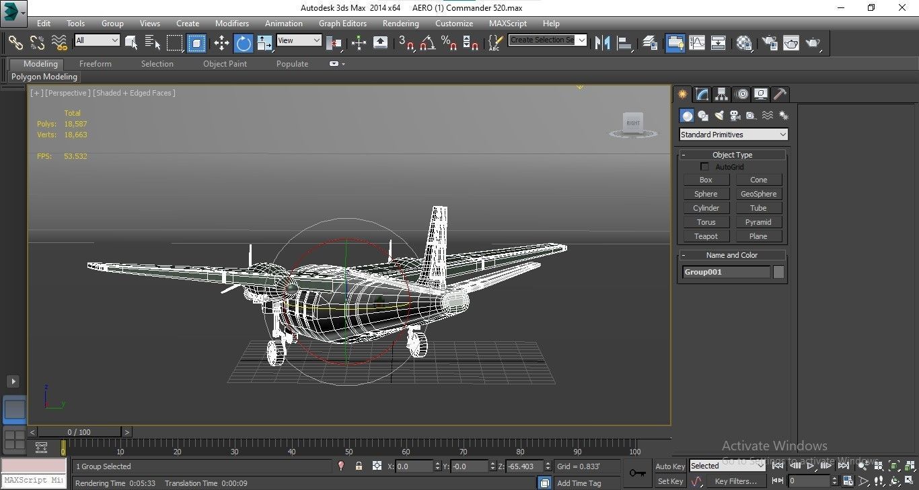The height and width of the screenshot is (490, 919).
Task: Open the selection filter All dropdown
Action: pyautogui.click(x=97, y=40)
